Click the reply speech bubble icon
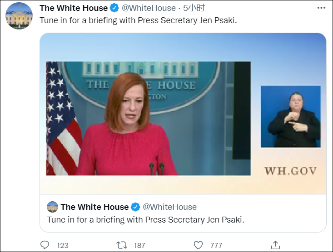The image size is (333, 252). (45, 245)
